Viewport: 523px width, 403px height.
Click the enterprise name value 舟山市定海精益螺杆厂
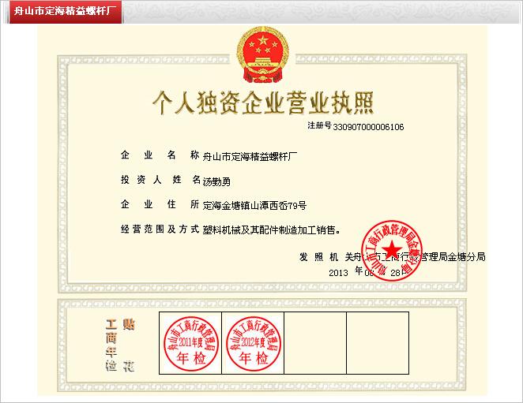pyautogui.click(x=250, y=155)
